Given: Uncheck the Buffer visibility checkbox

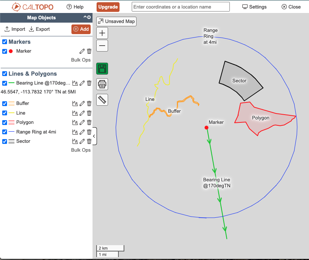Looking at the screenshot, I should pos(4,103).
